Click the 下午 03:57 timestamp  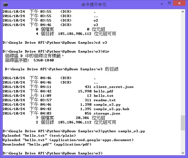tap(41, 100)
